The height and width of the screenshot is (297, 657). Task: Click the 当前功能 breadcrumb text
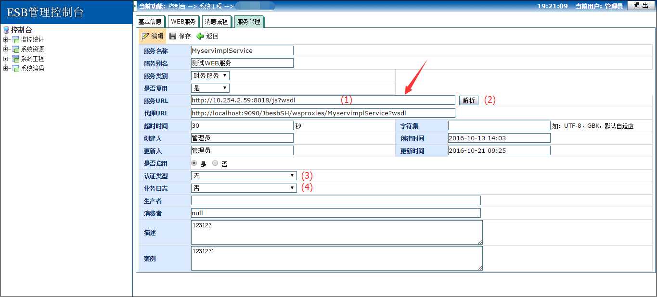[x=152, y=6]
